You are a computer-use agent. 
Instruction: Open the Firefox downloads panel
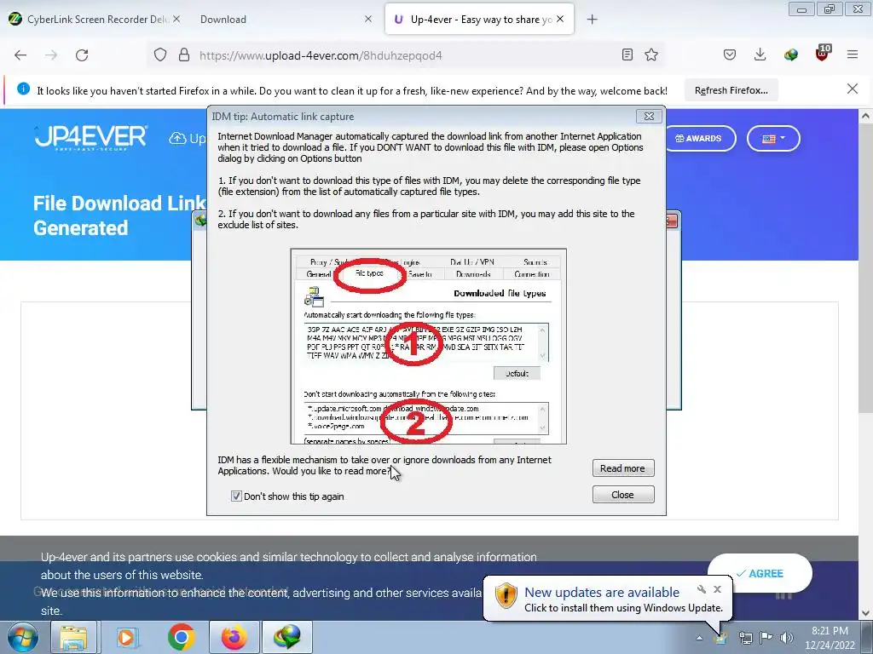[x=760, y=54]
